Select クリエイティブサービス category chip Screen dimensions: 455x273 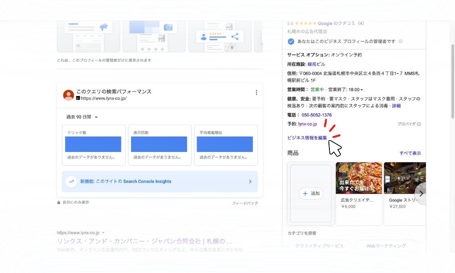tap(319, 246)
